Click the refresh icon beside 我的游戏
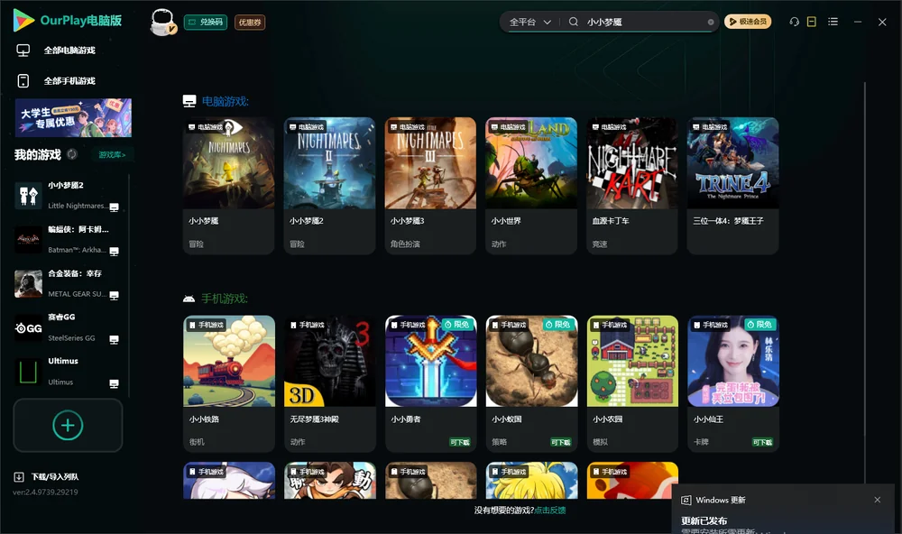 [x=72, y=154]
